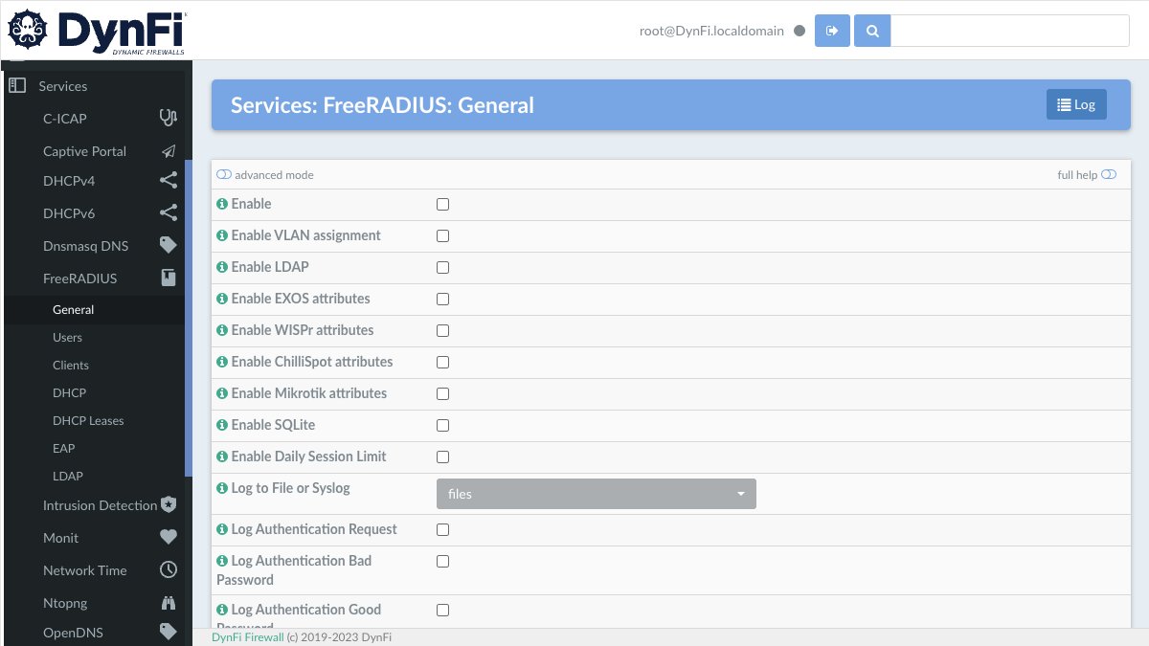This screenshot has height=646, width=1149.
Task: Check the Enable LDAP checkbox
Action: click(x=442, y=267)
